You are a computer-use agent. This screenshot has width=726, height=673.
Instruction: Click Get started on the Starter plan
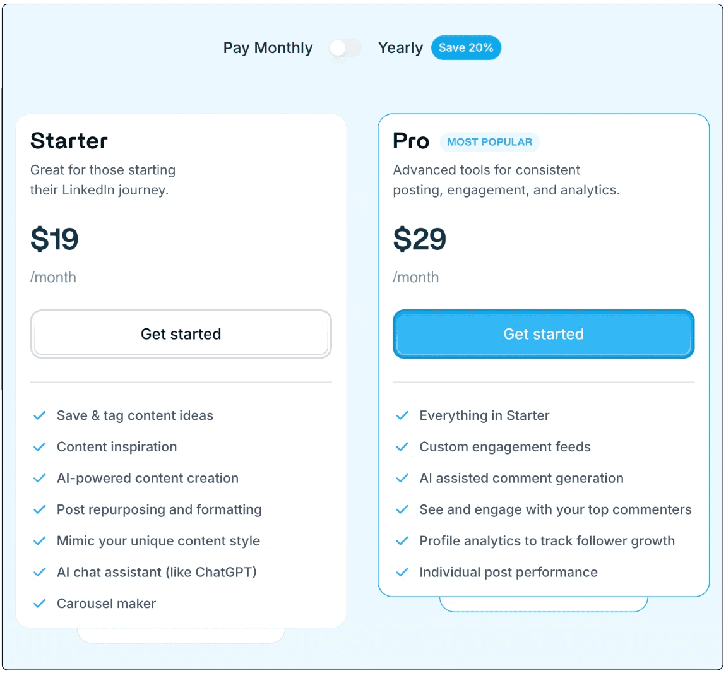click(x=181, y=334)
